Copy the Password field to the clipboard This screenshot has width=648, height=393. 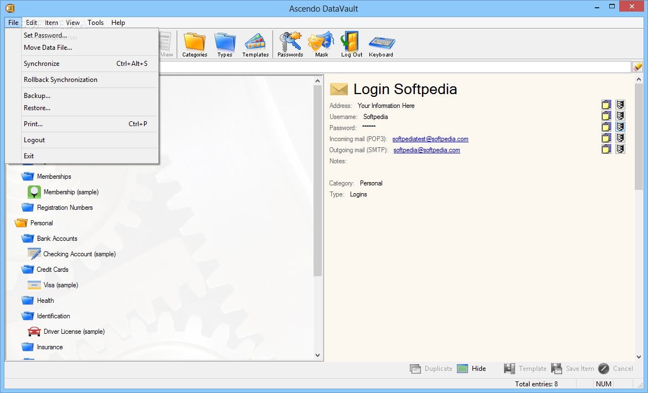click(x=606, y=127)
